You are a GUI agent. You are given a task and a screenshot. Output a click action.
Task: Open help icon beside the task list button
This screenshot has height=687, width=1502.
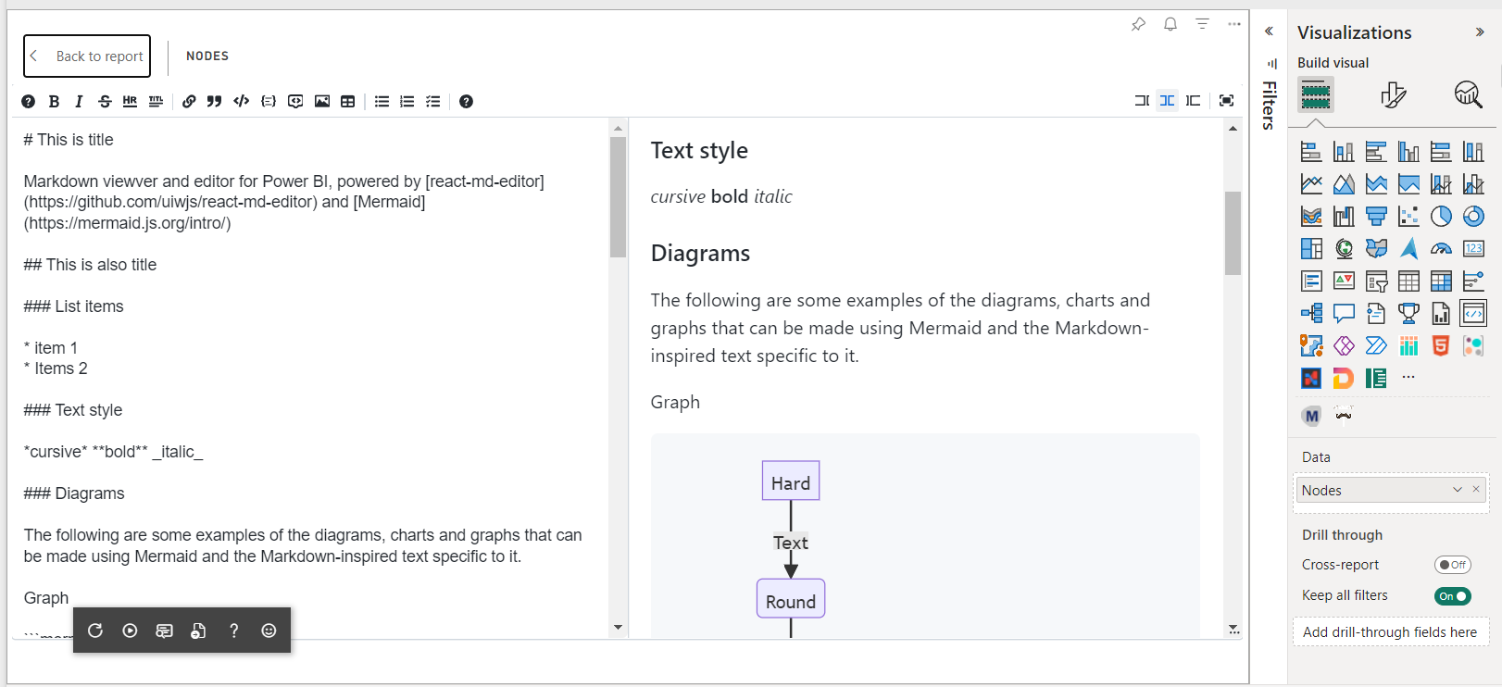[466, 102]
